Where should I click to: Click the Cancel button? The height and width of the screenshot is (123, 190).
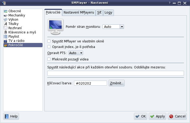click(177, 116)
